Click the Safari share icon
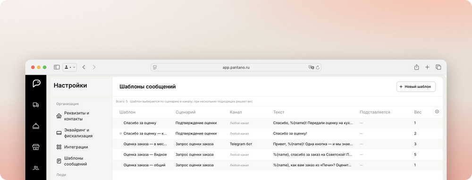 pyautogui.click(x=417, y=67)
